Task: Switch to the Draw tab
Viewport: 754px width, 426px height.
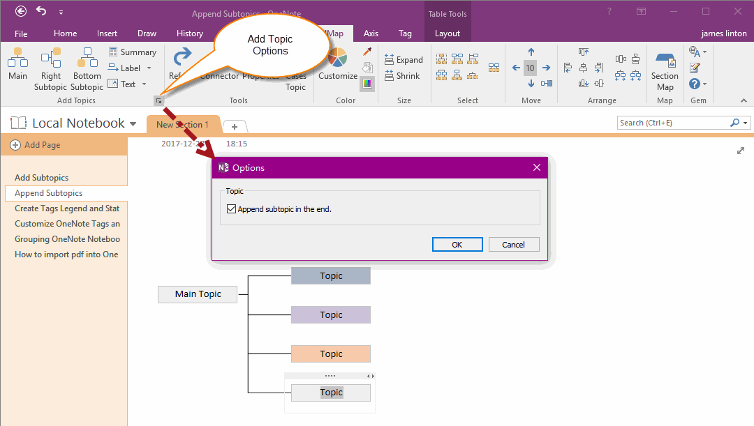Action: 147,33
